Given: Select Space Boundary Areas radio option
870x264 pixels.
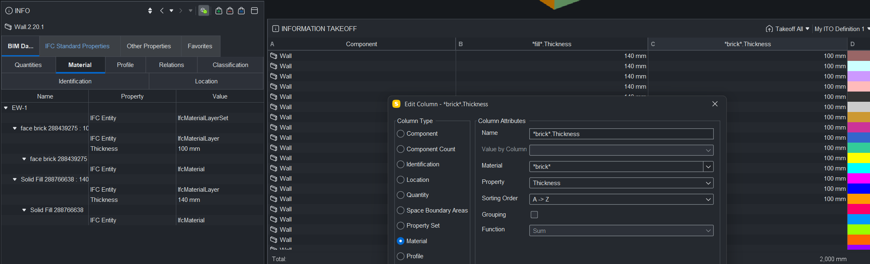Looking at the screenshot, I should point(401,210).
